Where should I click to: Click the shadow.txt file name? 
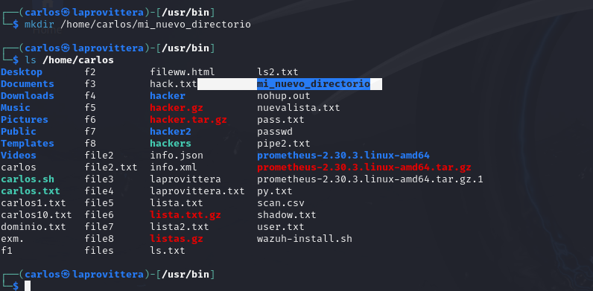pos(287,215)
